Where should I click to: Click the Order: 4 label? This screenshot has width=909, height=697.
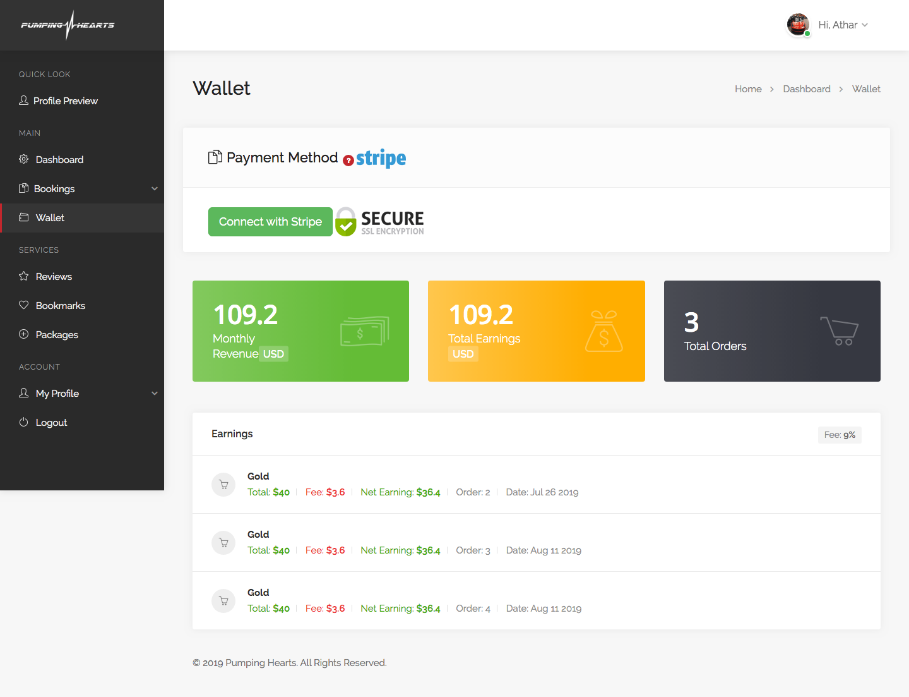(473, 609)
